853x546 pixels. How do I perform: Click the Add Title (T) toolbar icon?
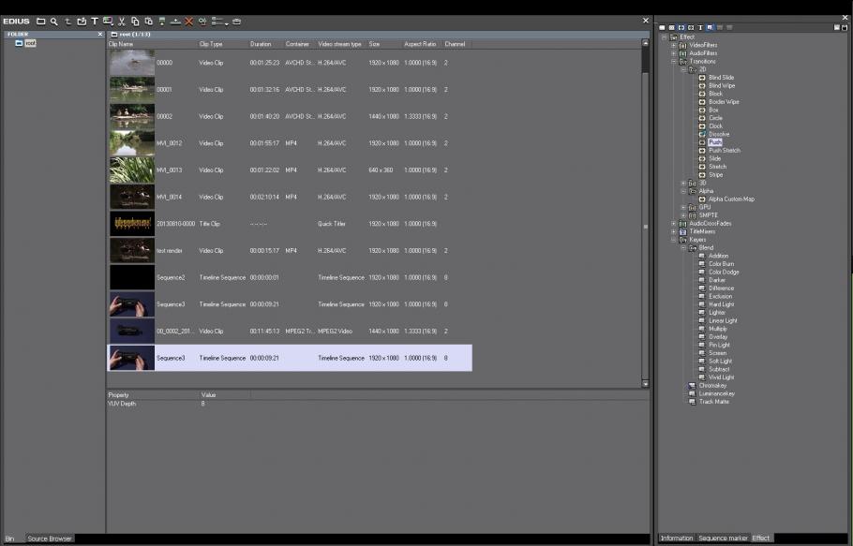94,21
